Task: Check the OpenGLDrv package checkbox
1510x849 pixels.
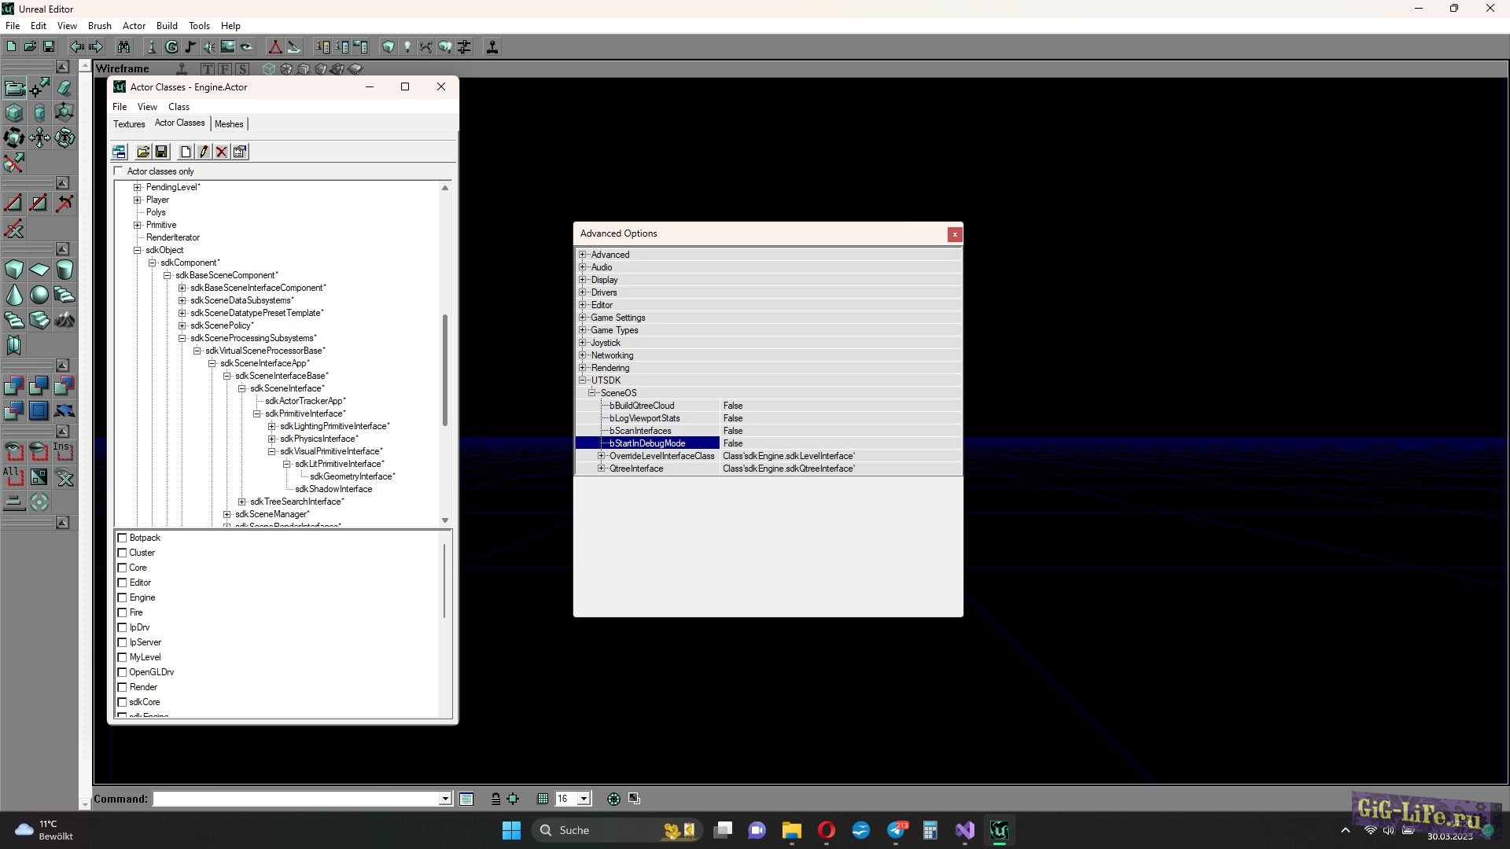Action: pos(123,672)
